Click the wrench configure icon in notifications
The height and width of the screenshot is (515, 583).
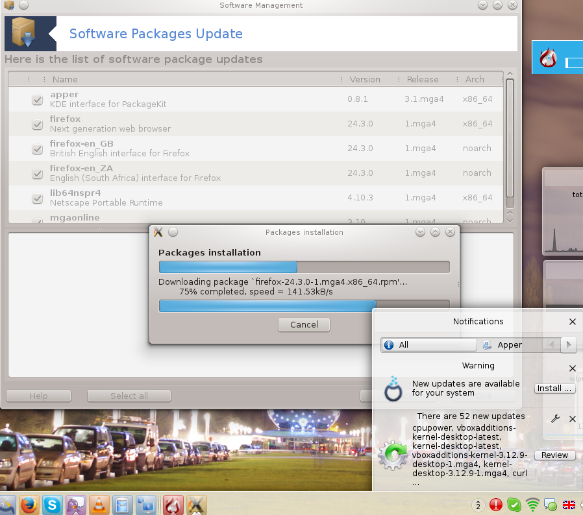tap(555, 419)
